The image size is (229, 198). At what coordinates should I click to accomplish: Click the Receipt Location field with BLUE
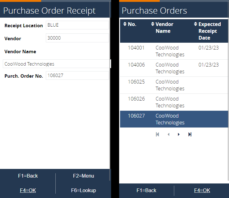tap(77, 25)
